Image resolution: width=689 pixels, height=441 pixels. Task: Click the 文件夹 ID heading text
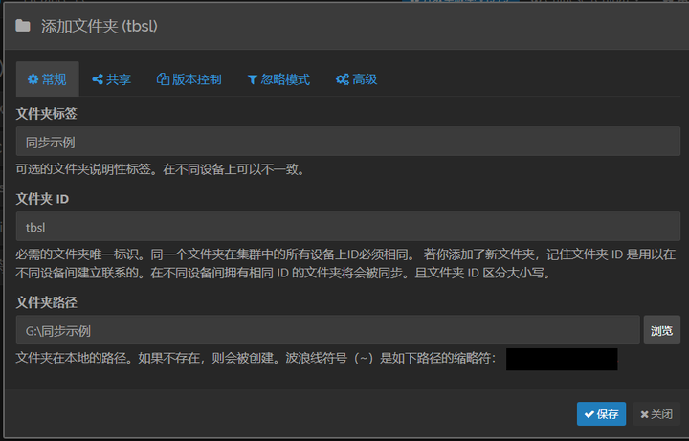tap(42, 199)
